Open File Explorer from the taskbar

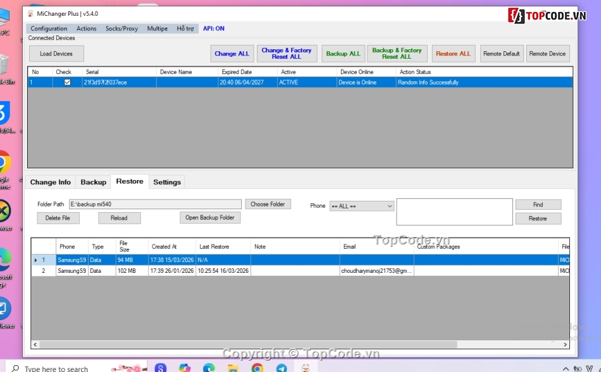(233, 368)
